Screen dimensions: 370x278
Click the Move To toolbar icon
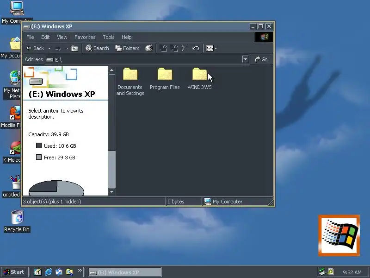tap(163, 49)
